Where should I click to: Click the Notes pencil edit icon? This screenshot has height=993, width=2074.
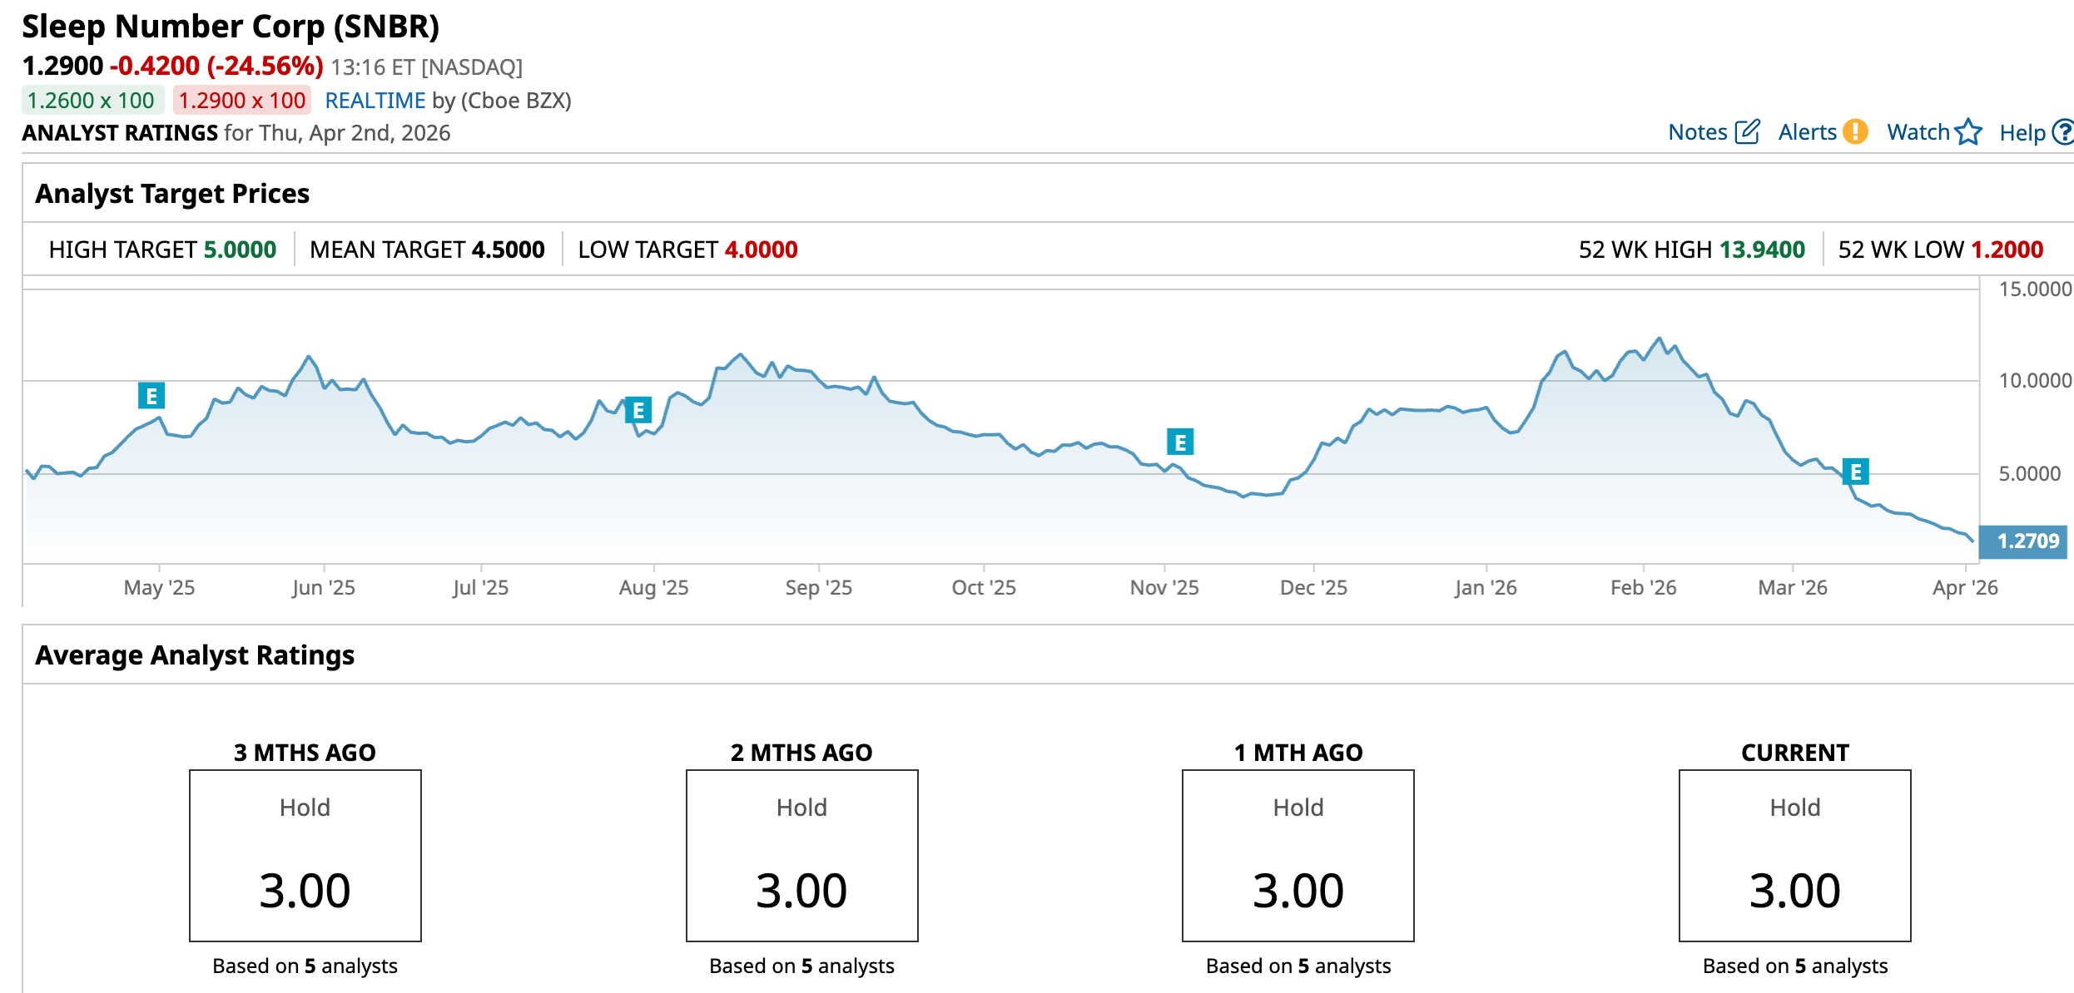[1747, 132]
